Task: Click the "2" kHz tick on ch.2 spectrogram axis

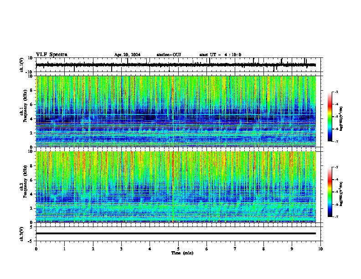Action: click(x=31, y=208)
